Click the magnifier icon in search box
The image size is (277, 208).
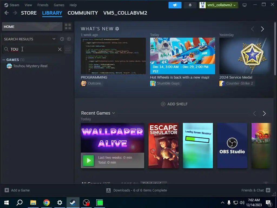coord(6,49)
